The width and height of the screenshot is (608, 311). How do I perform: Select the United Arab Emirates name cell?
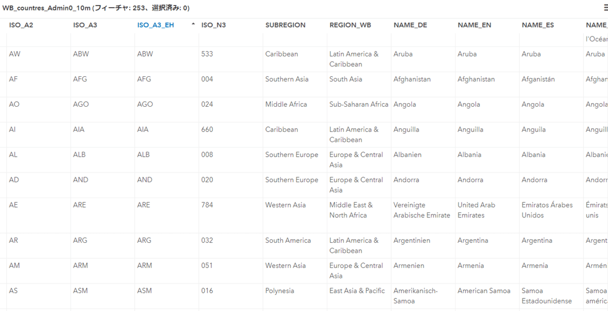(x=476, y=210)
